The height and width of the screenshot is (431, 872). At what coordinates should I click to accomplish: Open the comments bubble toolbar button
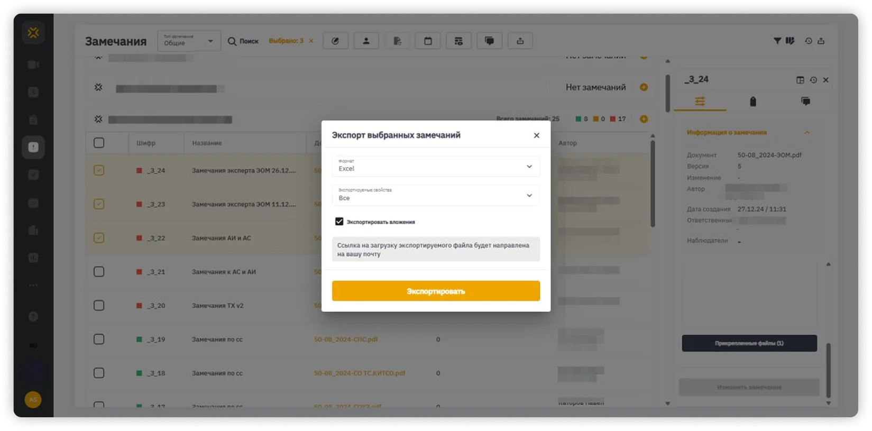(x=489, y=41)
